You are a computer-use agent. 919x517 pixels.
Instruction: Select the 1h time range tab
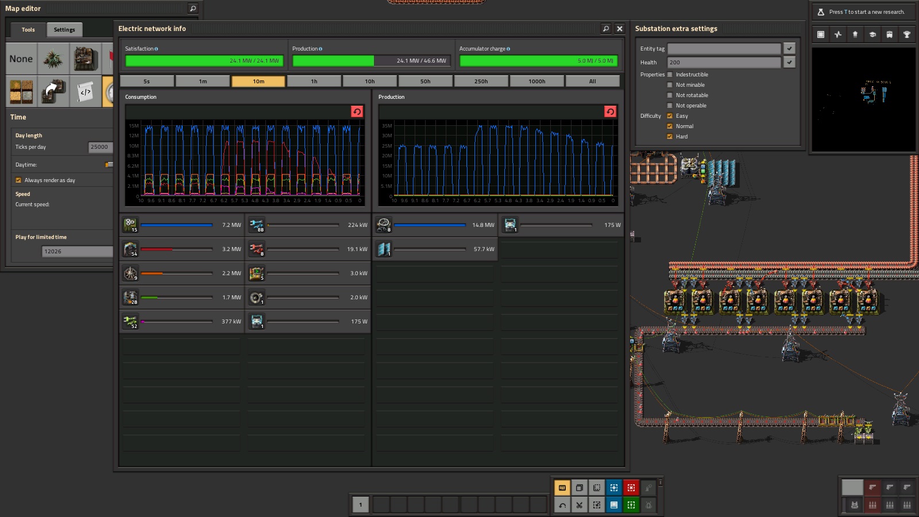314,82
